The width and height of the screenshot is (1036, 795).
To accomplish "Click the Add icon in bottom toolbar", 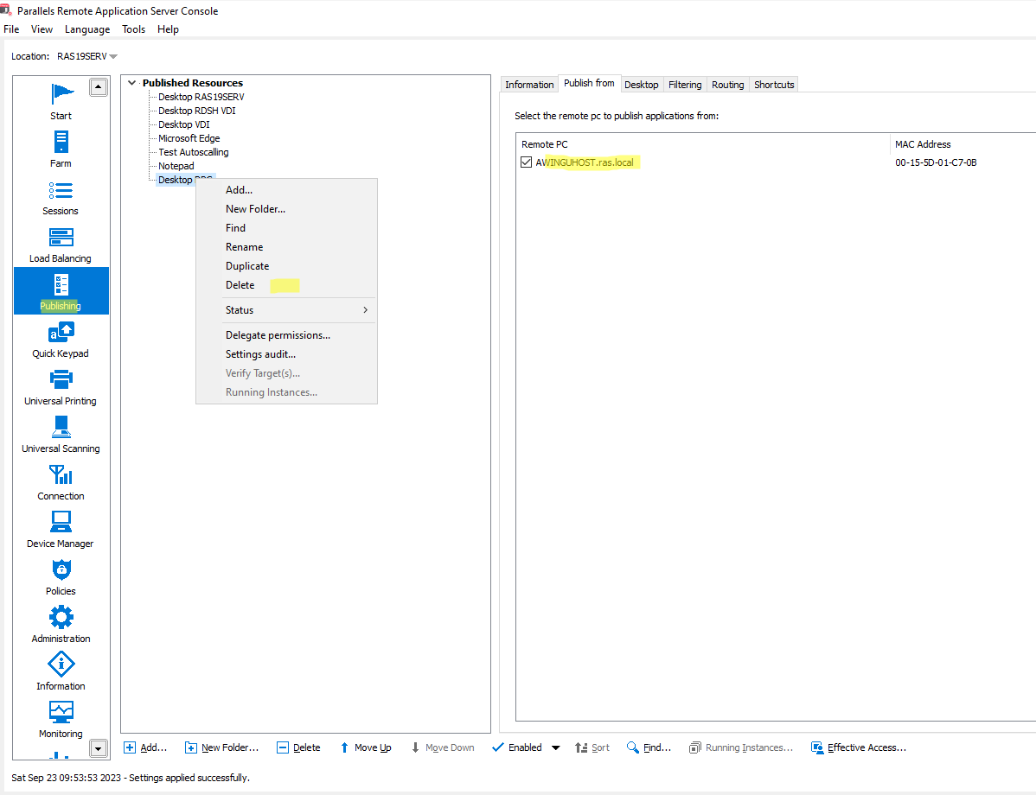I will click(x=130, y=747).
